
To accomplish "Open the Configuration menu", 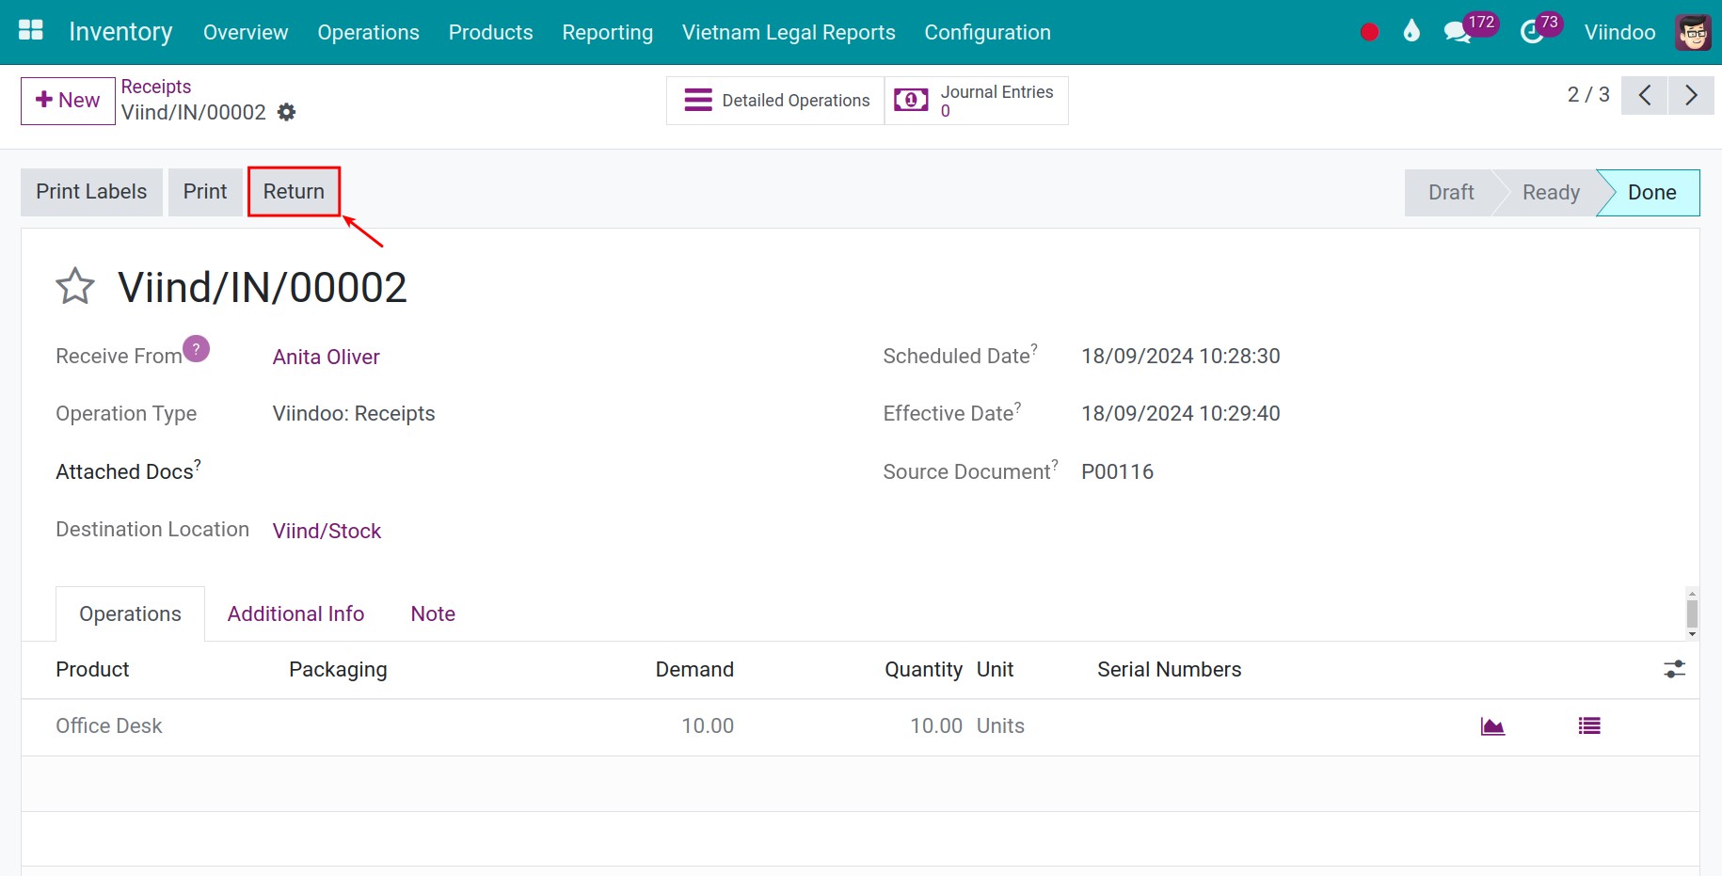I will (987, 32).
